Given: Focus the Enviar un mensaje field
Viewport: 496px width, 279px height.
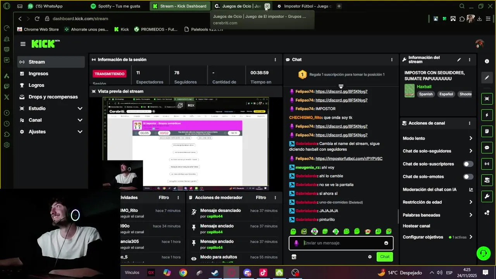Looking at the screenshot, I should (x=341, y=243).
